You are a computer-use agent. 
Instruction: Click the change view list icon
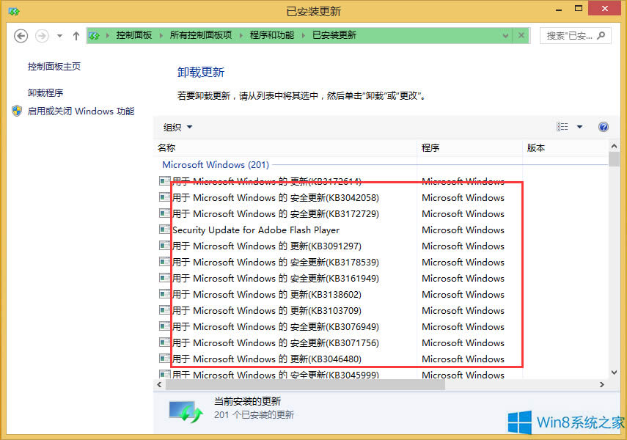(x=563, y=126)
